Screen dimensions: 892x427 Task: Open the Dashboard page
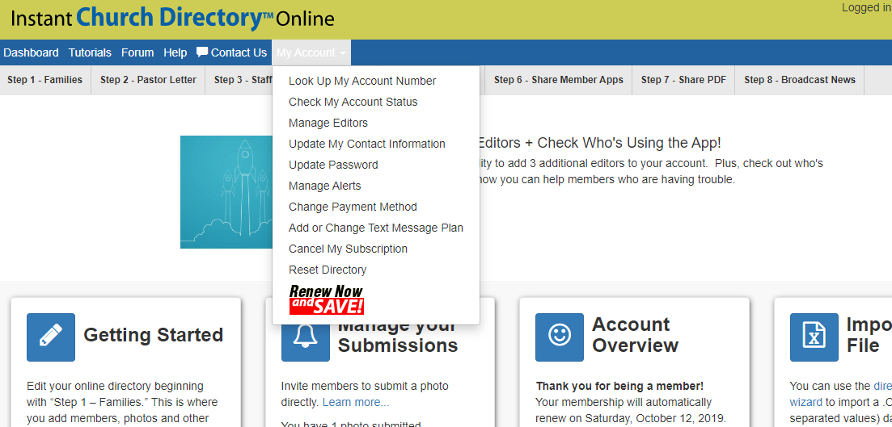[x=31, y=52]
